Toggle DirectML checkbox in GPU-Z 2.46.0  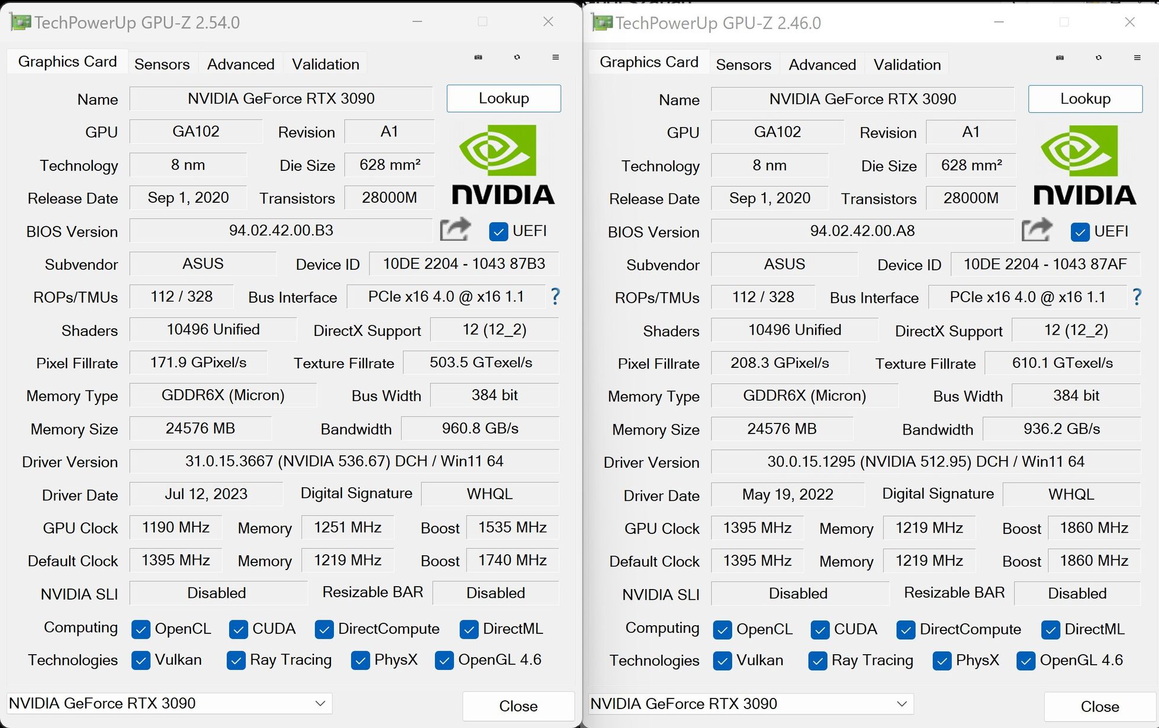[x=1051, y=630]
